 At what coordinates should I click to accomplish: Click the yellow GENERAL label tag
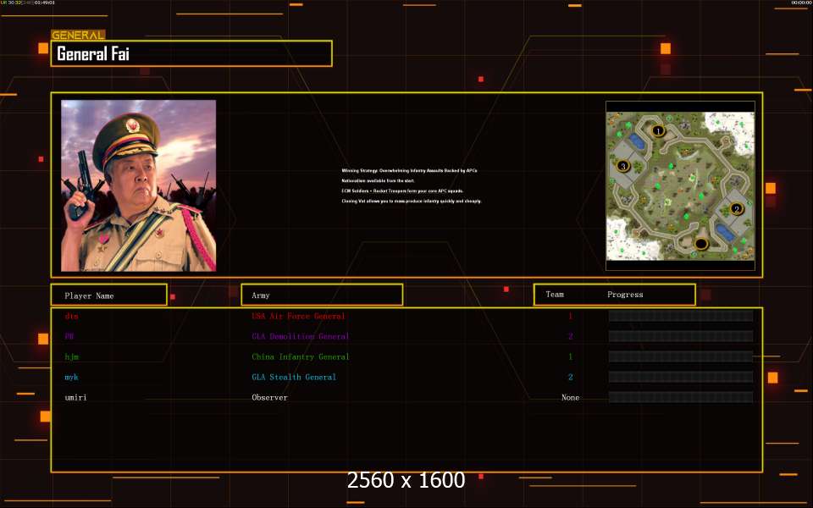pyautogui.click(x=78, y=36)
